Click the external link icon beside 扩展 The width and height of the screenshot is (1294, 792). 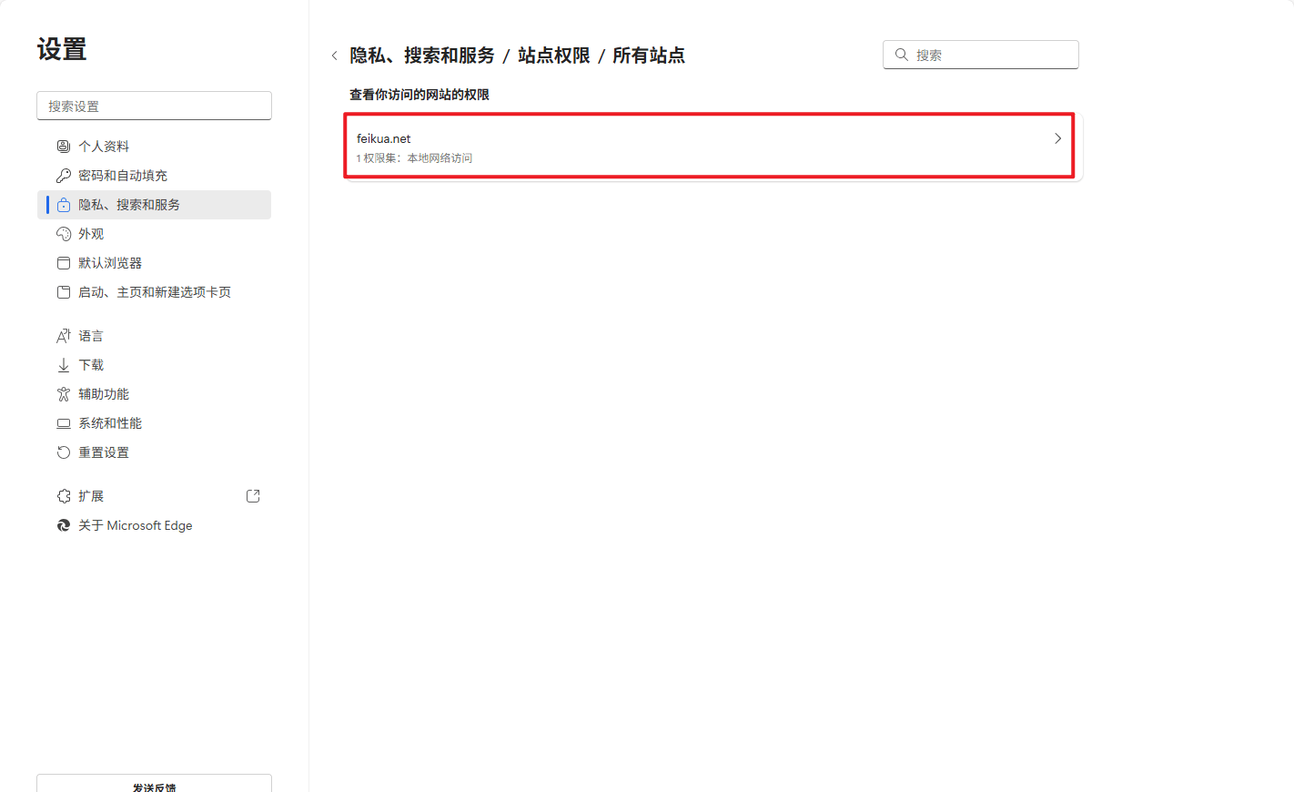pyautogui.click(x=253, y=496)
